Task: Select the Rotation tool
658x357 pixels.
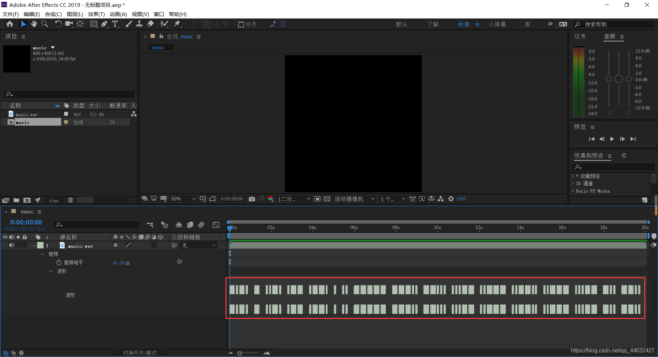Action: point(58,24)
